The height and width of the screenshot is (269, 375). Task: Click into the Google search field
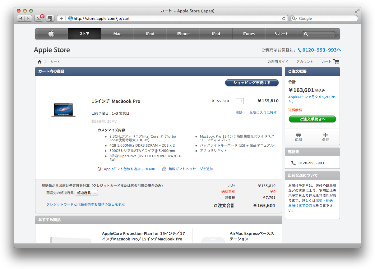click(324, 18)
